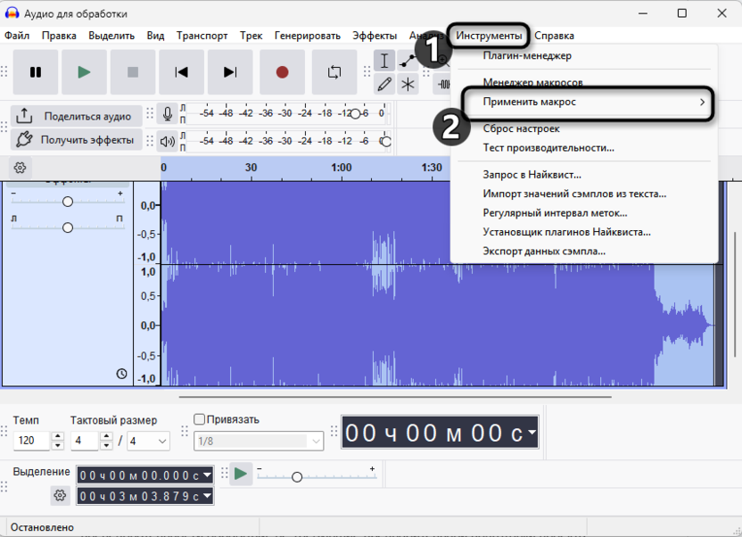Screen dimensions: 742x537
Task: Toggle the Pause button
Action: click(x=36, y=72)
